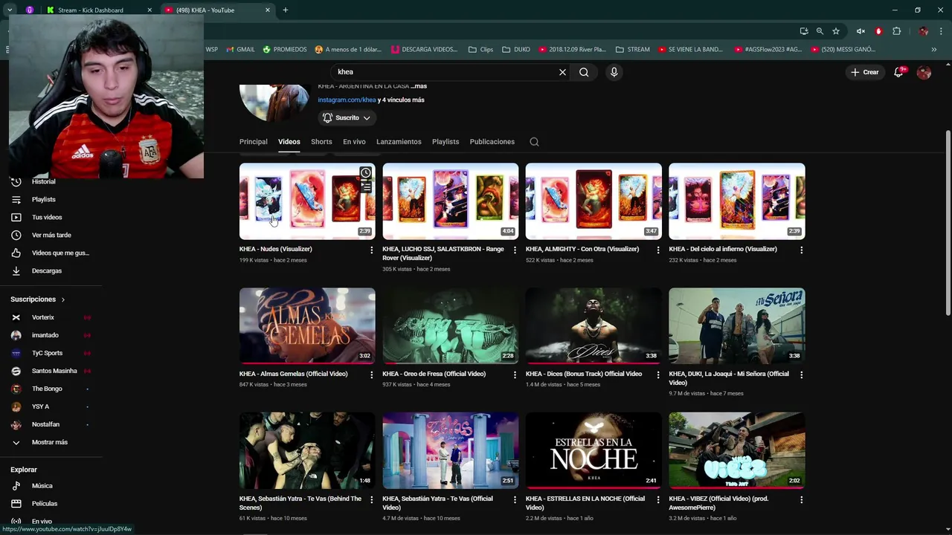Click the Crear button
Screen dimensions: 952x535
coord(865,72)
